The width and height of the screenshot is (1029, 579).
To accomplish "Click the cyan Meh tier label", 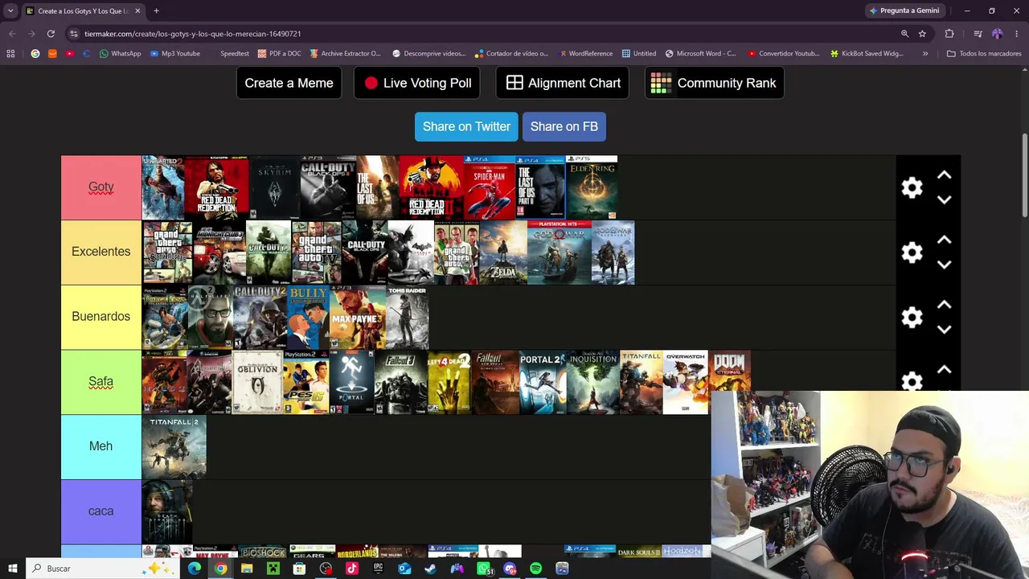I will click(x=101, y=446).
